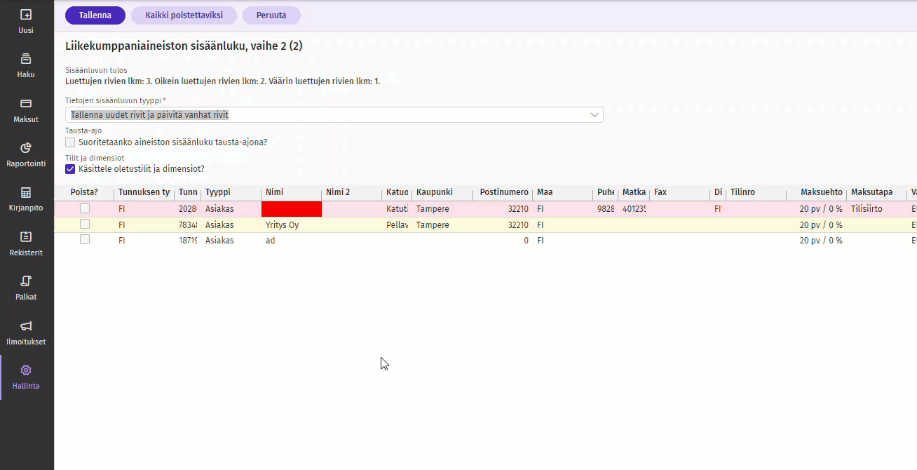Screen dimensions: 917x470
Task: Open Hallinta gear icon
Action: [x=26, y=370]
